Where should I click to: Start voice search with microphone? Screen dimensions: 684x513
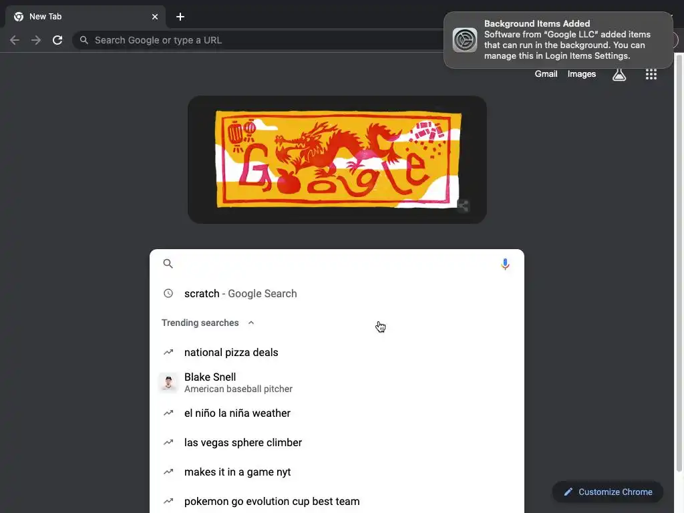pyautogui.click(x=505, y=264)
